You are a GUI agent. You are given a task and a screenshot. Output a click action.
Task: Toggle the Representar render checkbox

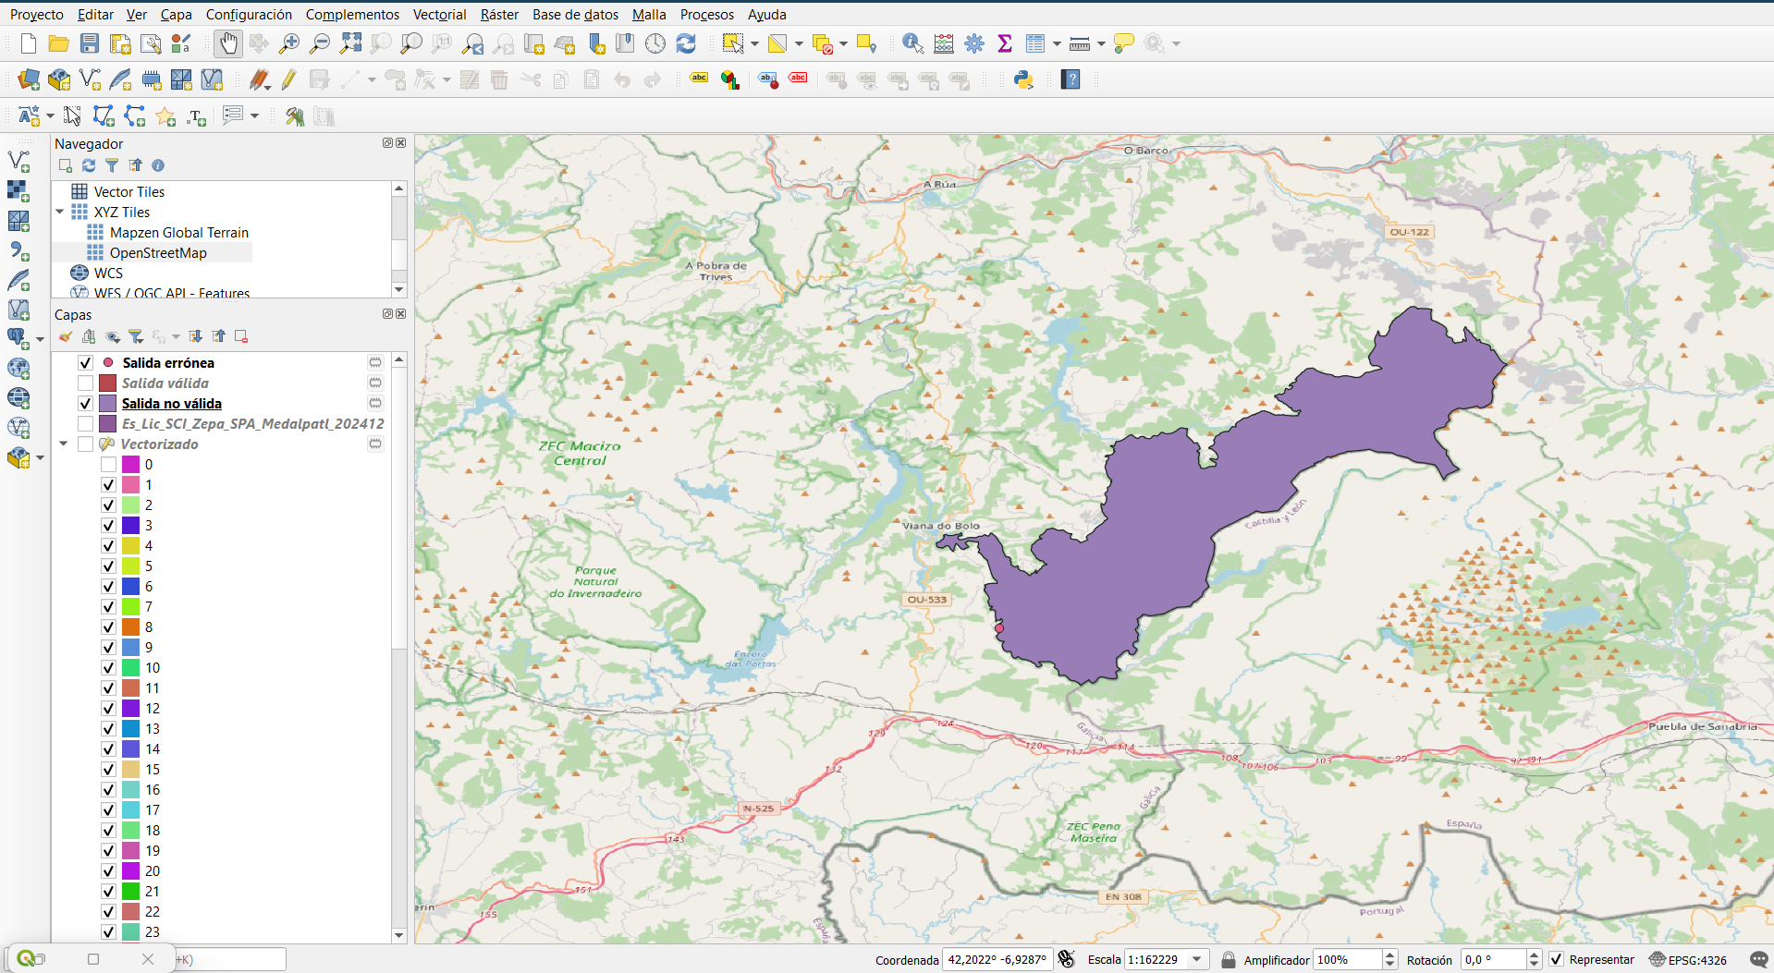(1557, 959)
